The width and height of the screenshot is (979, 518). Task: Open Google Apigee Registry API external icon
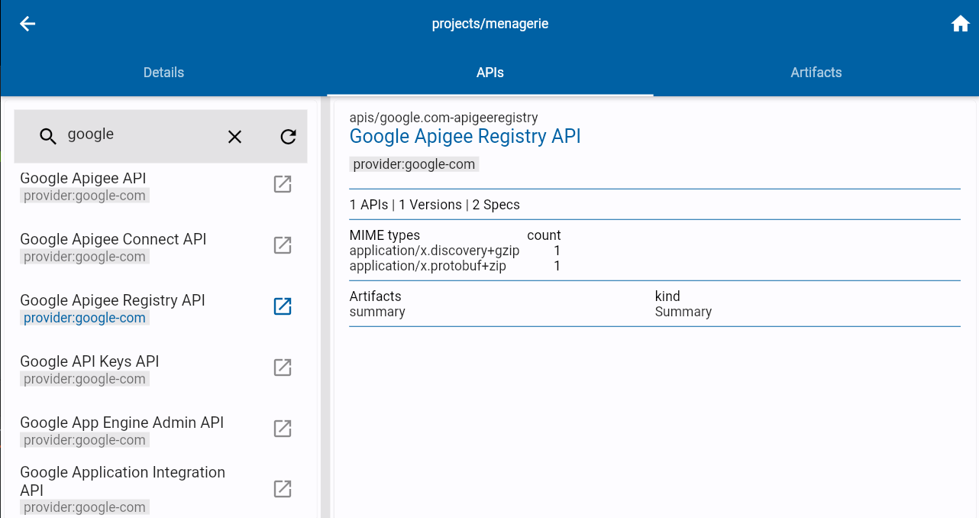click(x=283, y=306)
